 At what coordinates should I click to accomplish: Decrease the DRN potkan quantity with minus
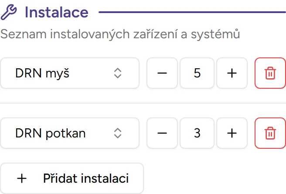click(x=162, y=133)
